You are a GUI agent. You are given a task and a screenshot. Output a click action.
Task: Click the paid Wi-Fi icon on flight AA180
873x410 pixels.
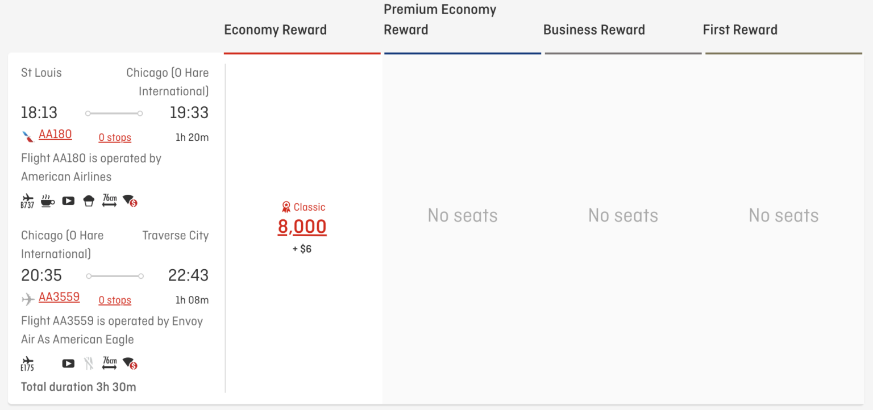click(130, 200)
